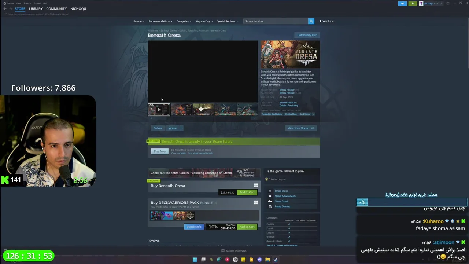Click the Deckbuilding tag

click(291, 114)
